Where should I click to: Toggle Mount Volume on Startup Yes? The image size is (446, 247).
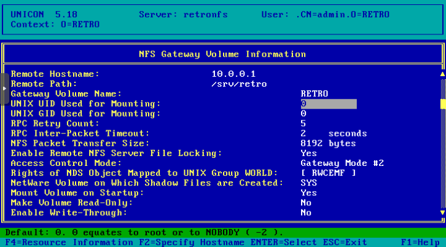[309, 193]
